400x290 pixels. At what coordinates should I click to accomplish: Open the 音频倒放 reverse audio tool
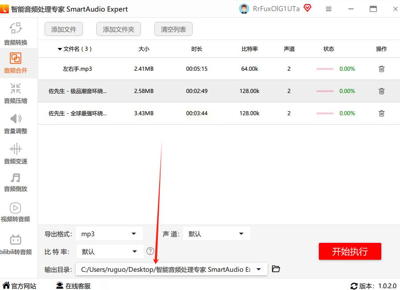[16, 182]
